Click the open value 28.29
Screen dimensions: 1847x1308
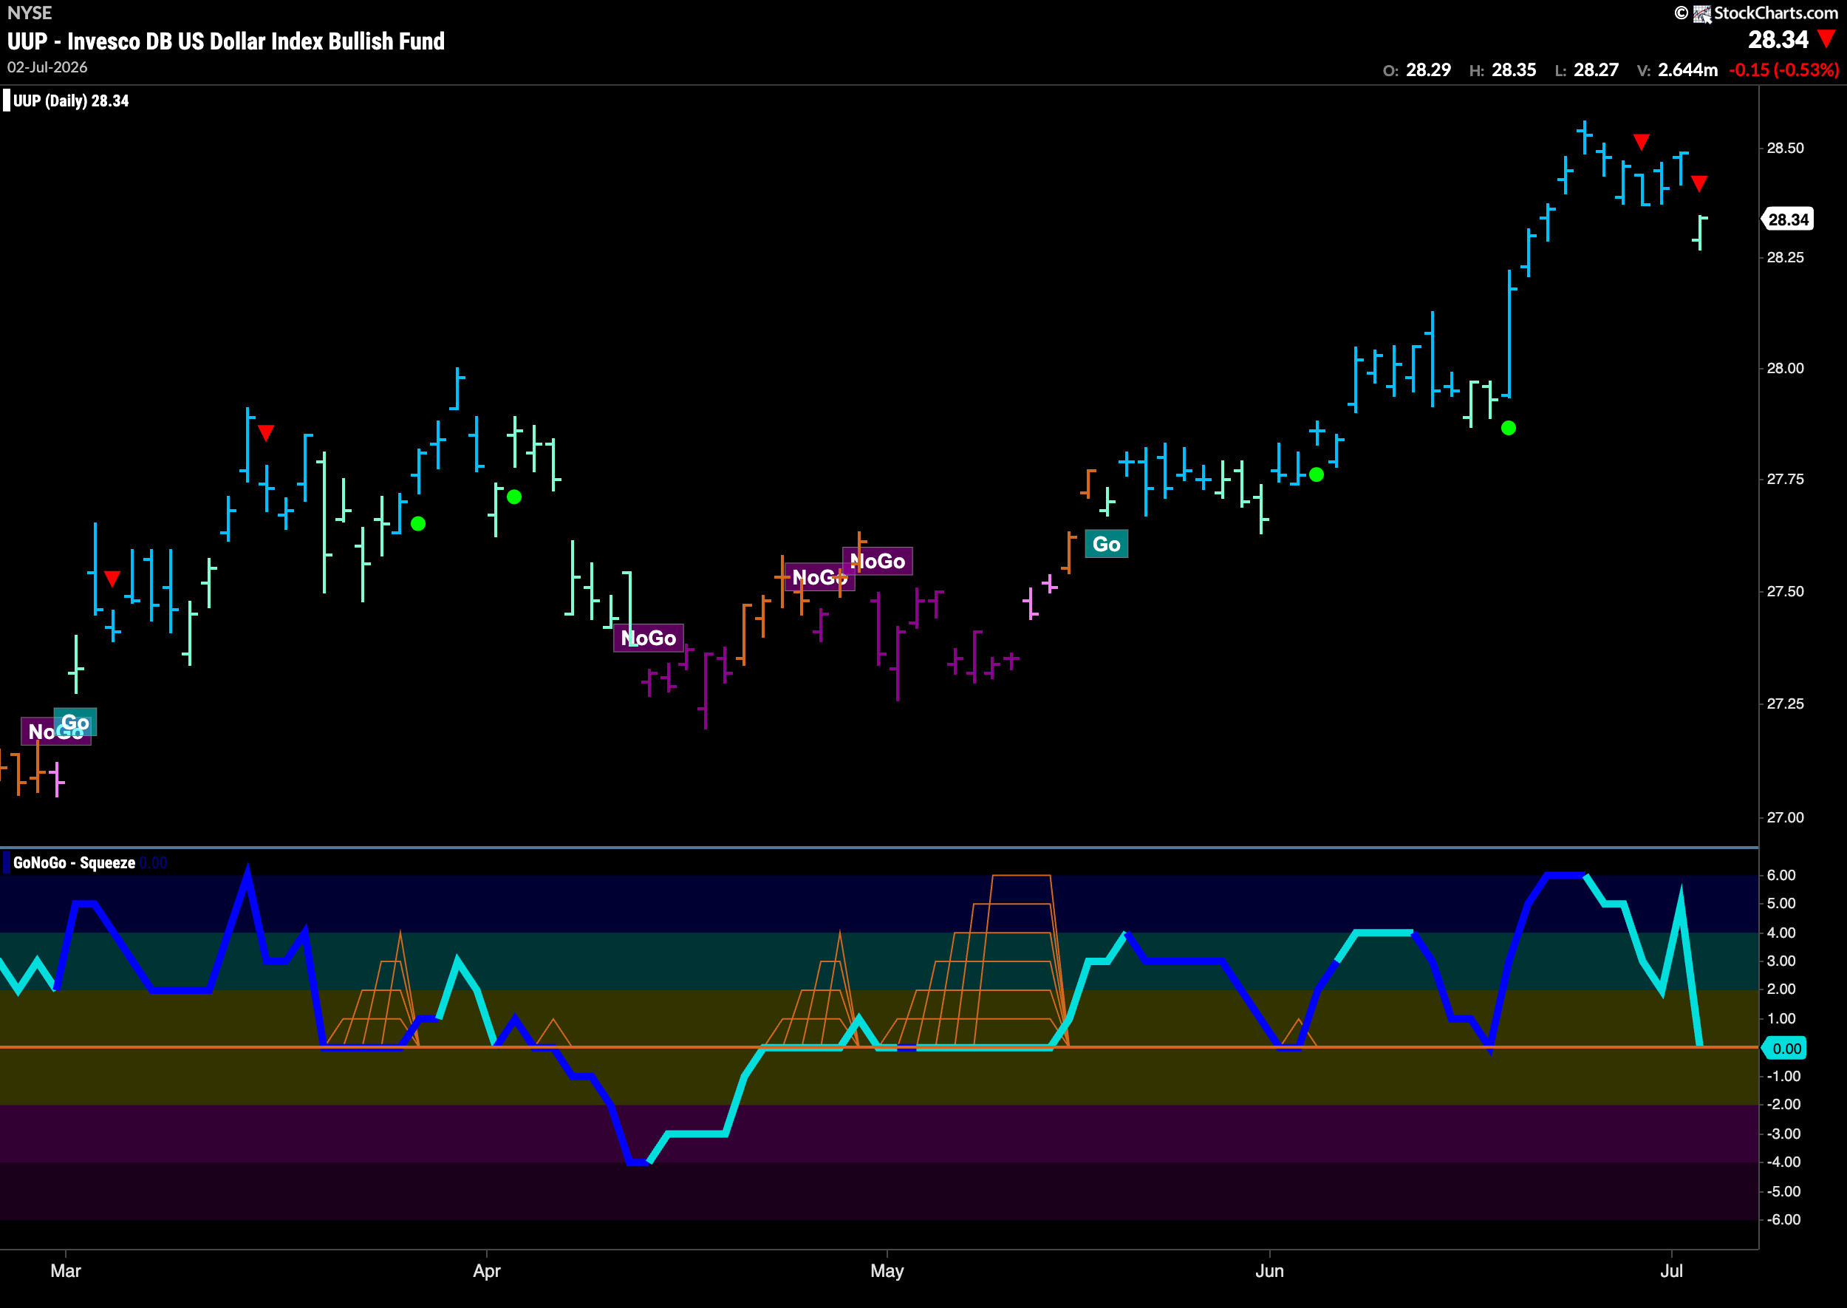[1428, 70]
